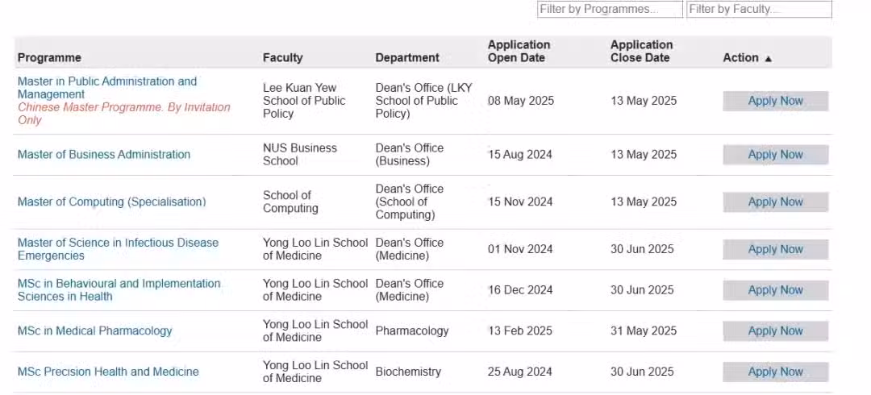Open Master of Business Administration programme link
The height and width of the screenshot is (395, 871).
(x=104, y=155)
